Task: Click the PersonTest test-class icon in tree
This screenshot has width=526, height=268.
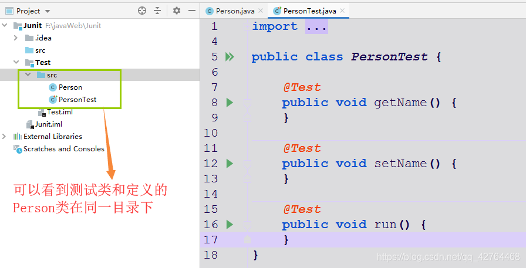Action: tap(53, 100)
